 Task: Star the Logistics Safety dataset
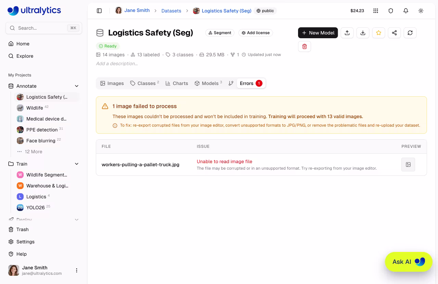pos(378,33)
